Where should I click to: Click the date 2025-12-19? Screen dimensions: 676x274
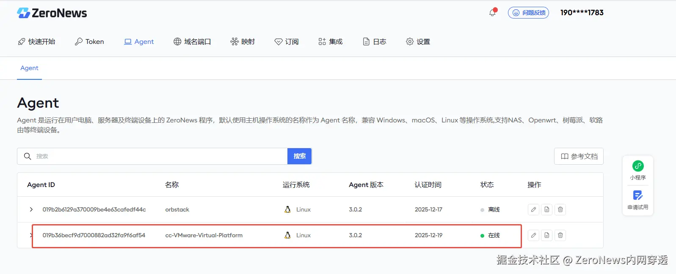point(428,235)
